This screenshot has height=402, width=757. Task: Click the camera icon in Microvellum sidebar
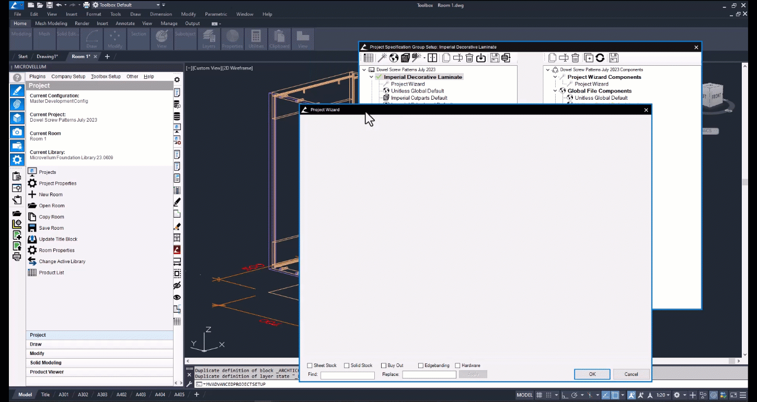pyautogui.click(x=17, y=132)
